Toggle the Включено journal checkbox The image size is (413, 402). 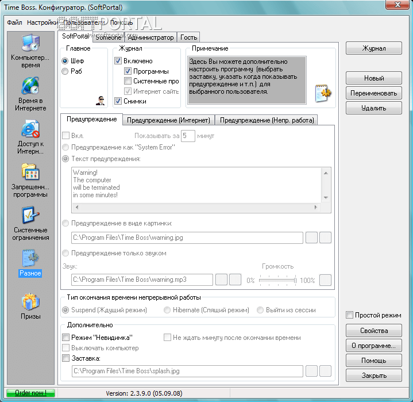[x=118, y=61]
